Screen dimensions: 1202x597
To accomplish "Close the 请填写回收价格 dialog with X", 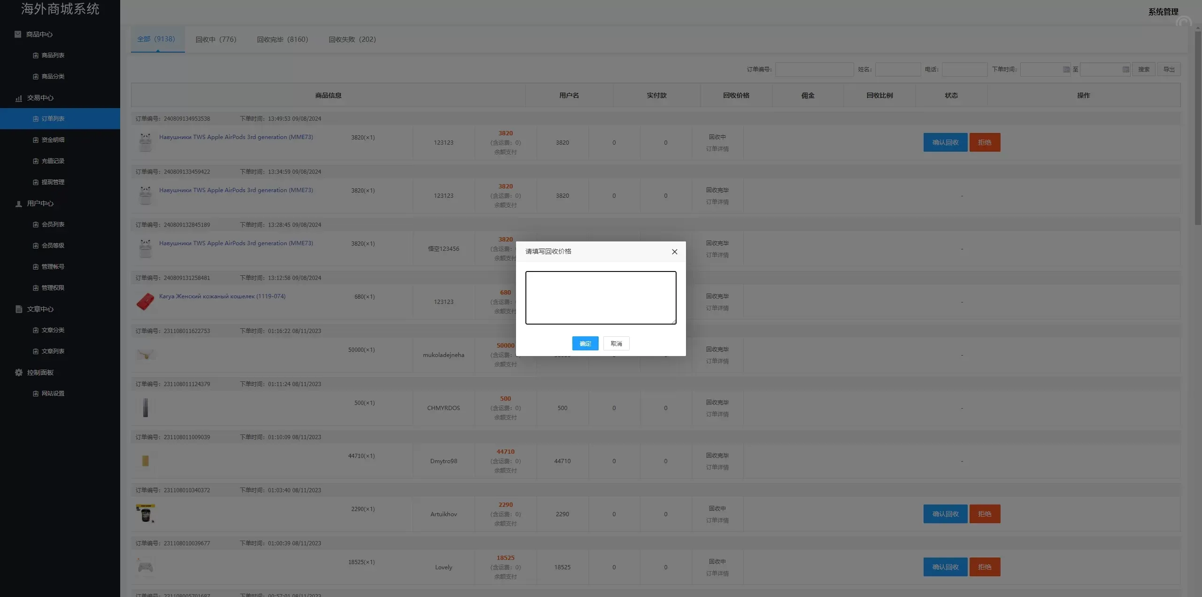I will click(x=674, y=252).
